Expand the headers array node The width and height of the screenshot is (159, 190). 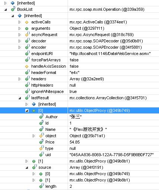[19, 79]
